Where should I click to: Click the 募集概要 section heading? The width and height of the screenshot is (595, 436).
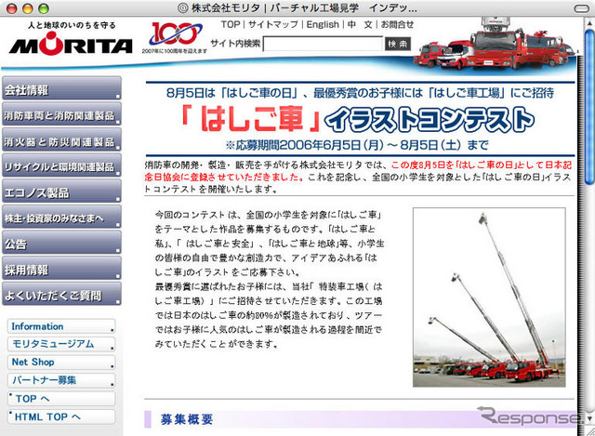(187, 419)
